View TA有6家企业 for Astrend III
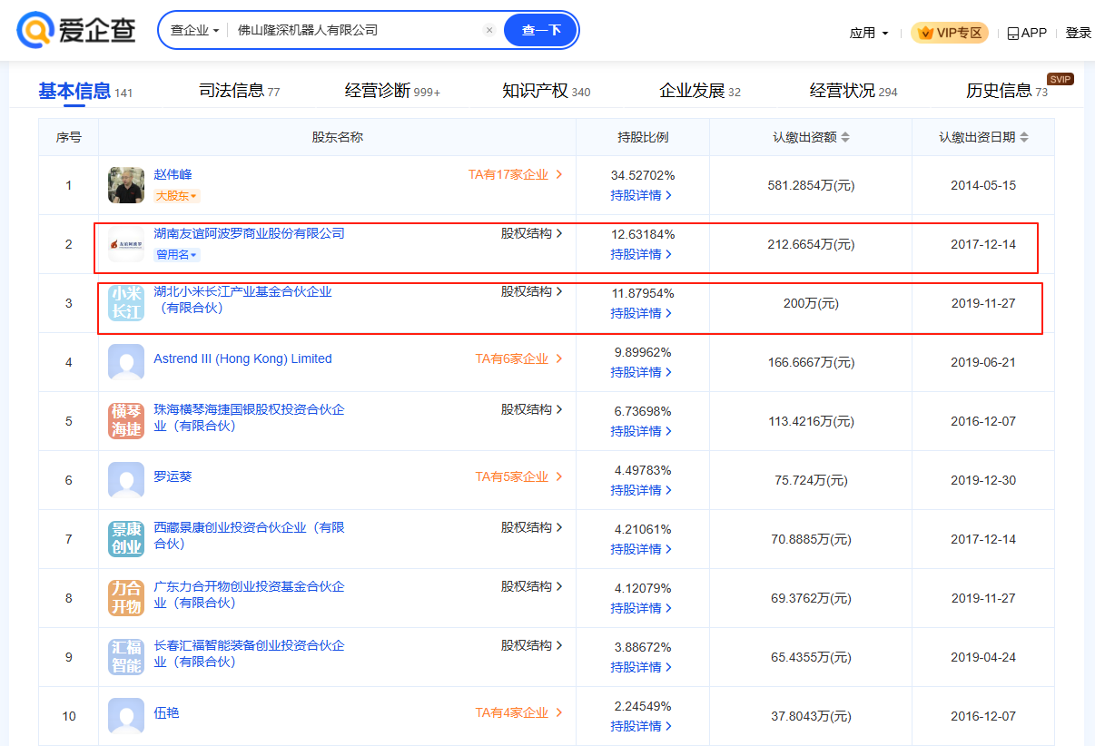Screen dimensions: 1095x746 tap(519, 358)
